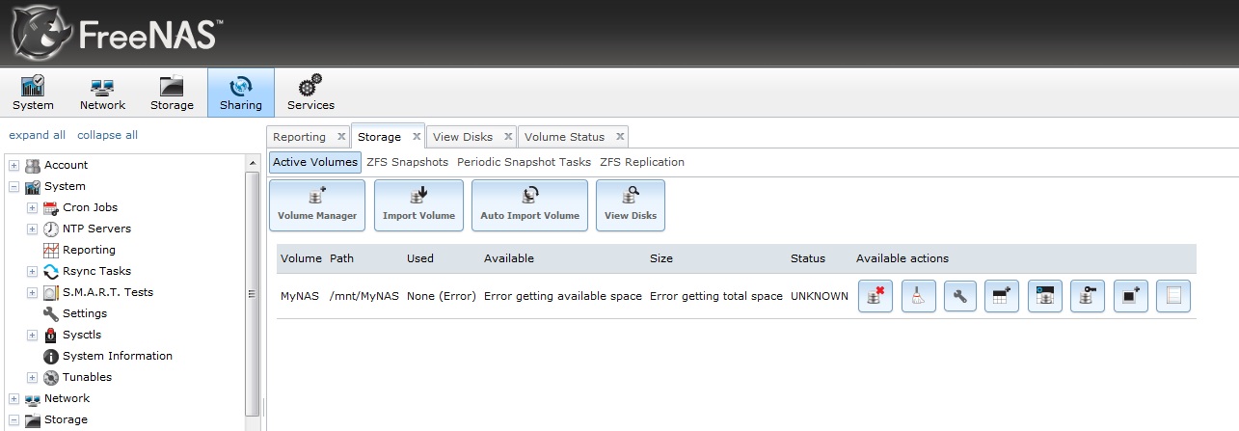Open Settings from the System tree

[85, 313]
